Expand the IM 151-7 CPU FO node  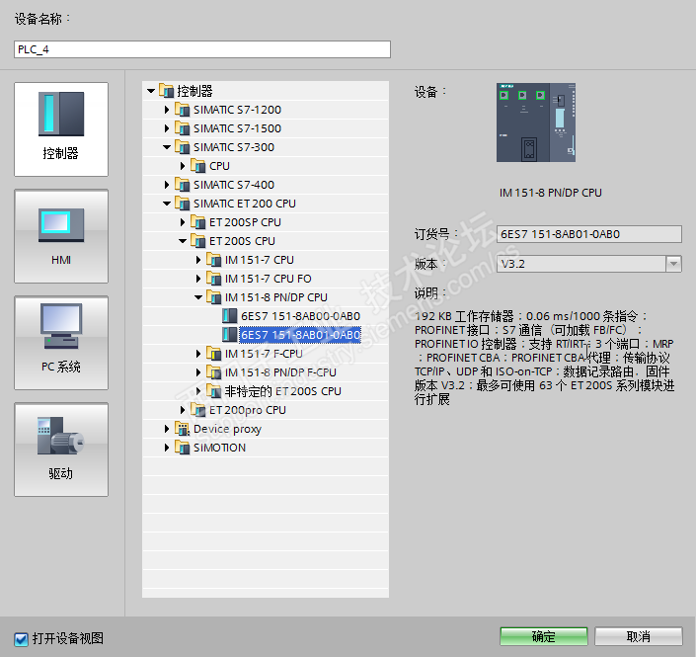point(198,279)
